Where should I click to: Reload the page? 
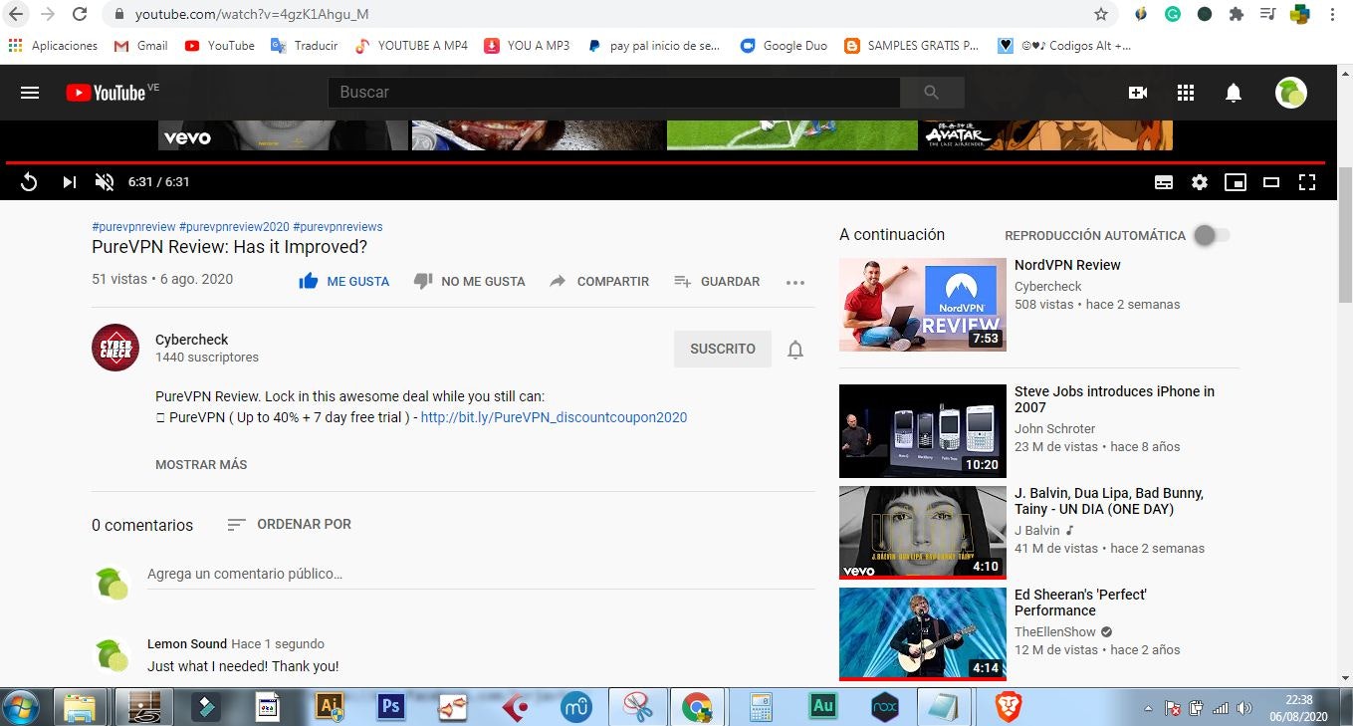pos(81,15)
